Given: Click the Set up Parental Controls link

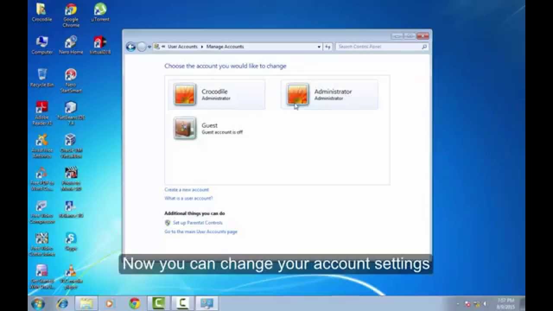Looking at the screenshot, I should click(x=197, y=223).
